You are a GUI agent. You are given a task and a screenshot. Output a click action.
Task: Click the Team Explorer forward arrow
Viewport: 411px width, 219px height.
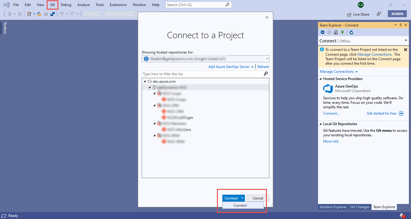click(x=329, y=32)
